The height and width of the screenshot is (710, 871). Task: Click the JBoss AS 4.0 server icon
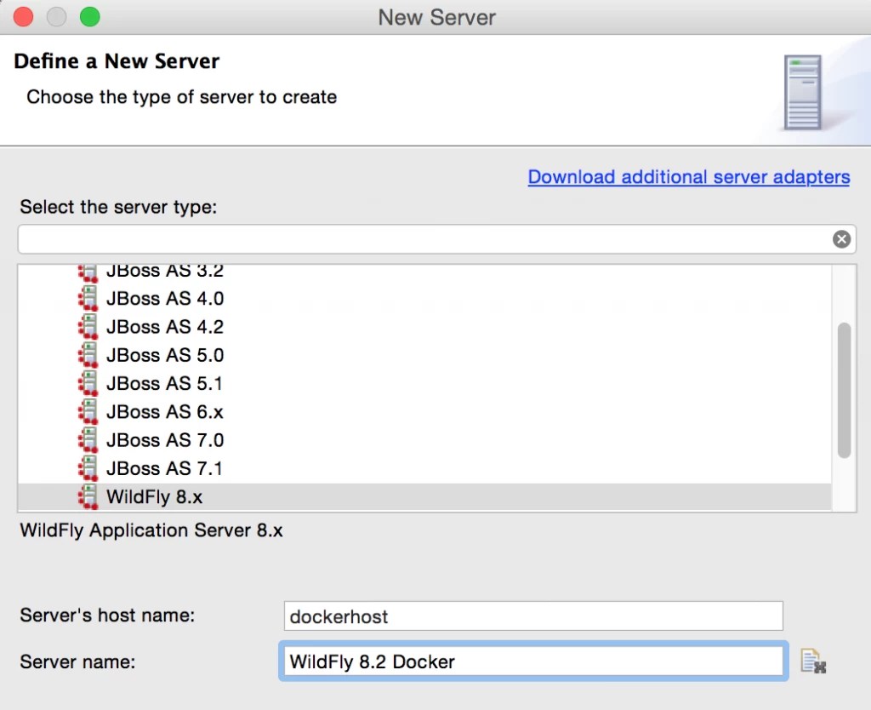point(89,298)
